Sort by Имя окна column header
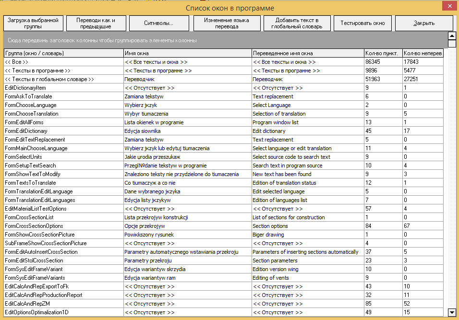 coord(187,53)
